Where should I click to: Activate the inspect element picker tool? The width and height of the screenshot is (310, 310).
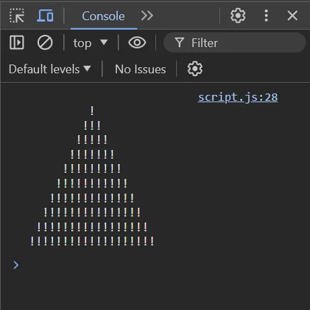tap(17, 15)
